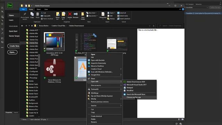This screenshot has height=125, width=222.
Task: Click the ribbon collapse chevron
Action: point(180,9)
